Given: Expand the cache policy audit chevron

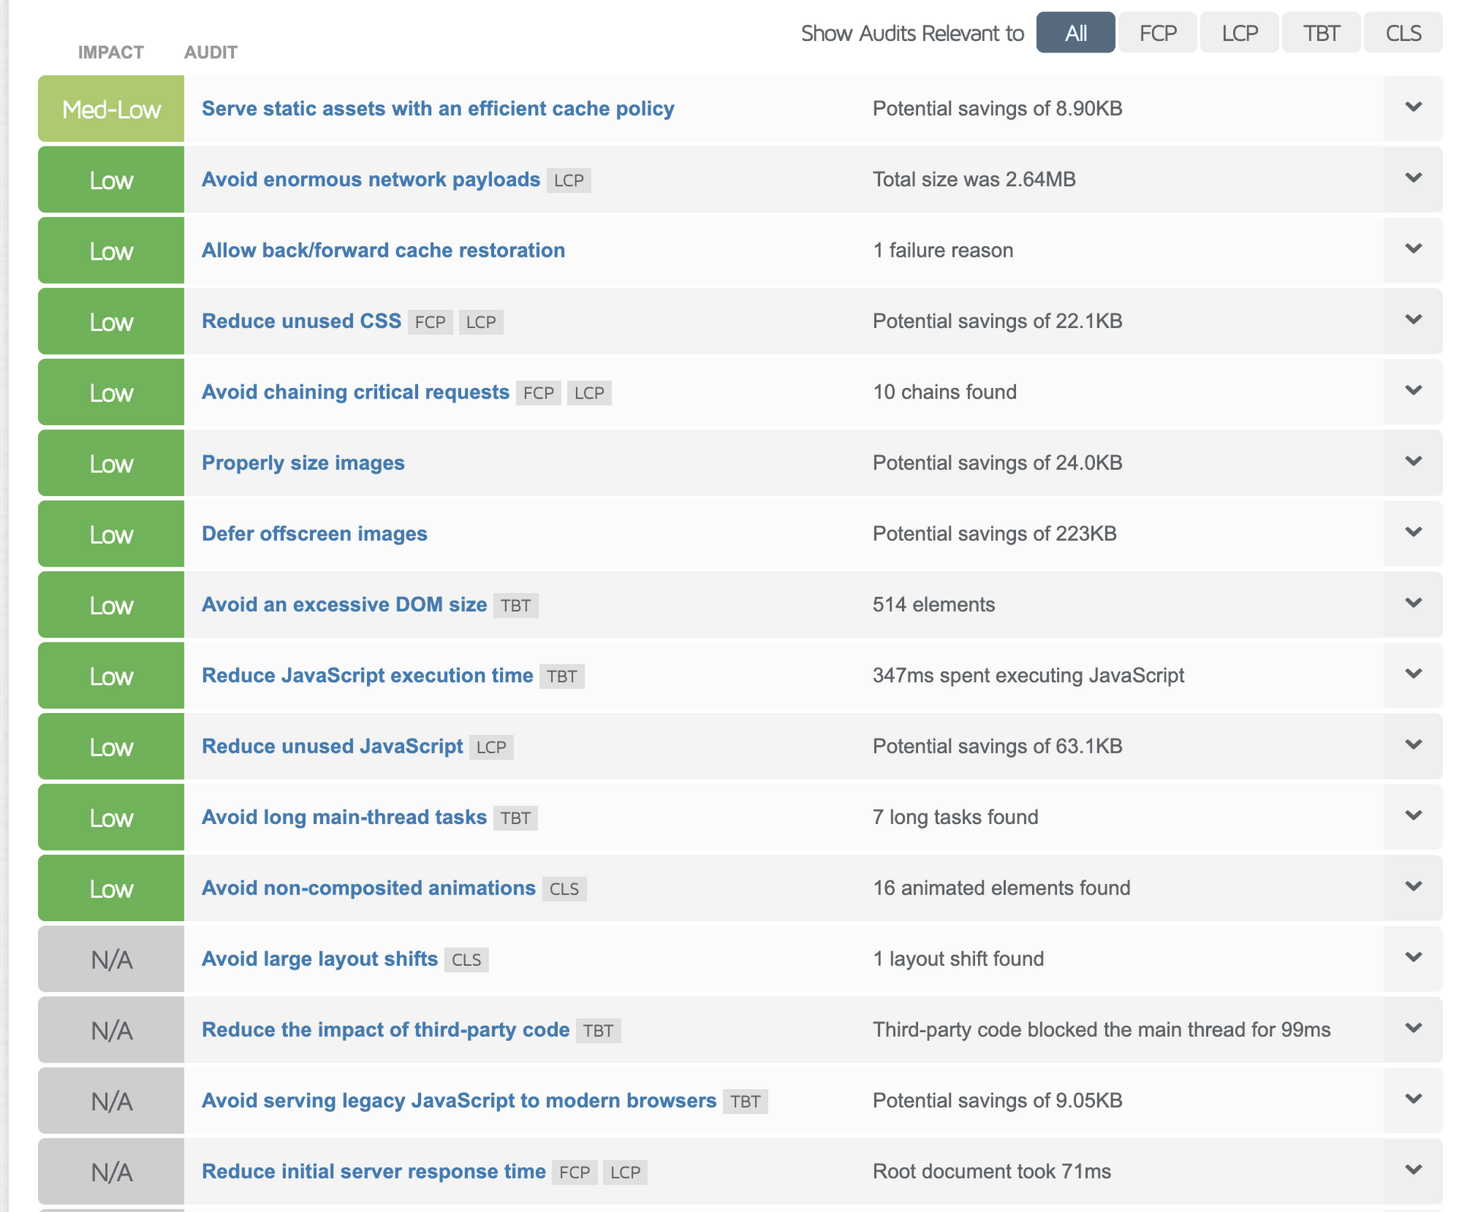Looking at the screenshot, I should (x=1413, y=108).
